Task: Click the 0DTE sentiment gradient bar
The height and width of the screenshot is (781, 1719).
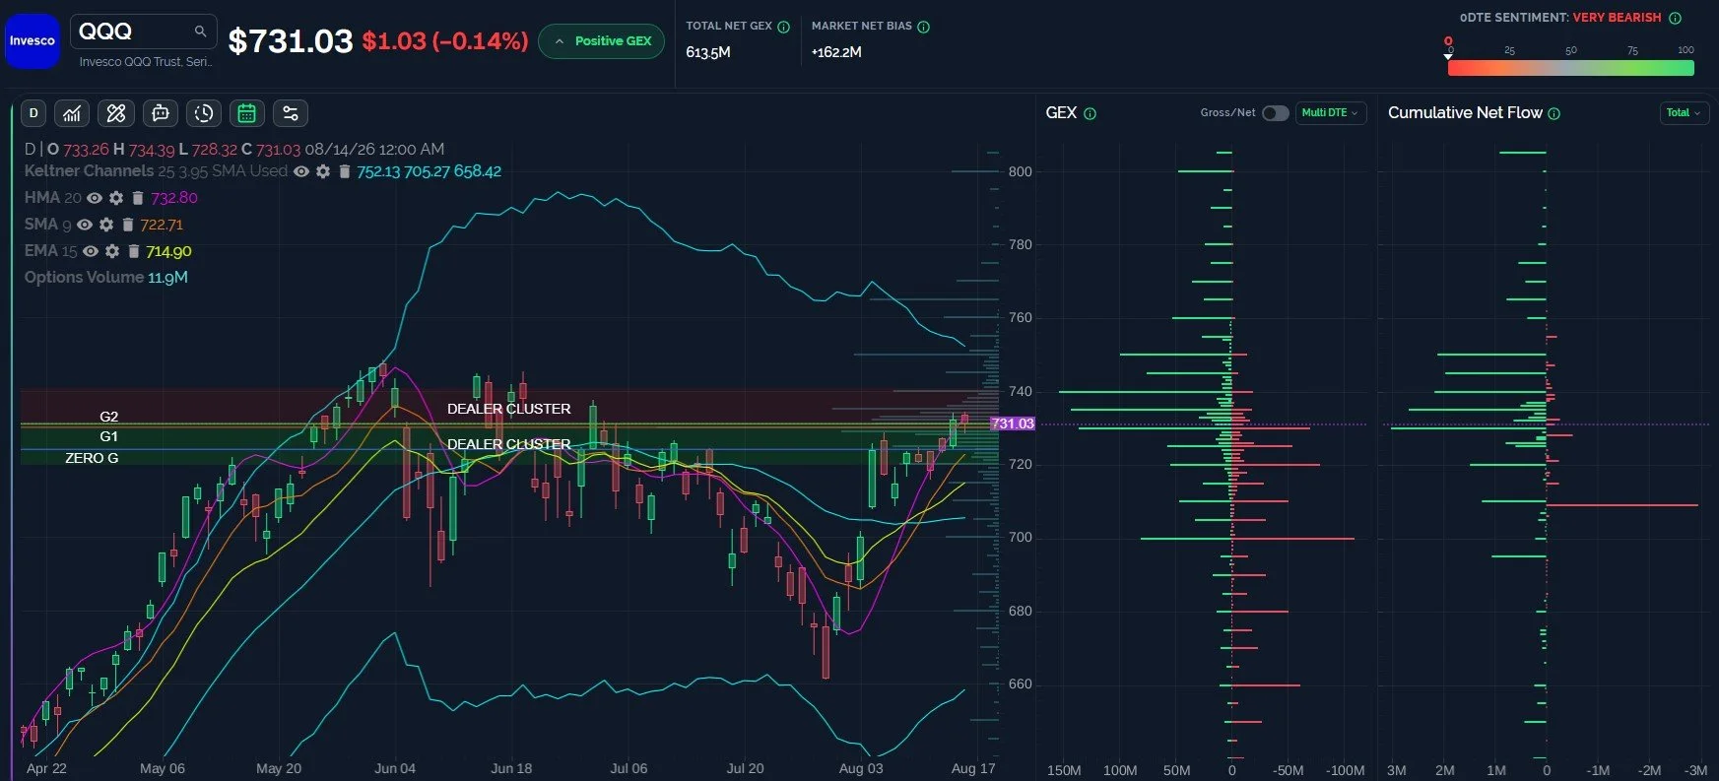Action: click(1570, 68)
